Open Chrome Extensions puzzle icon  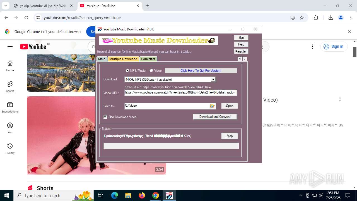316,18
